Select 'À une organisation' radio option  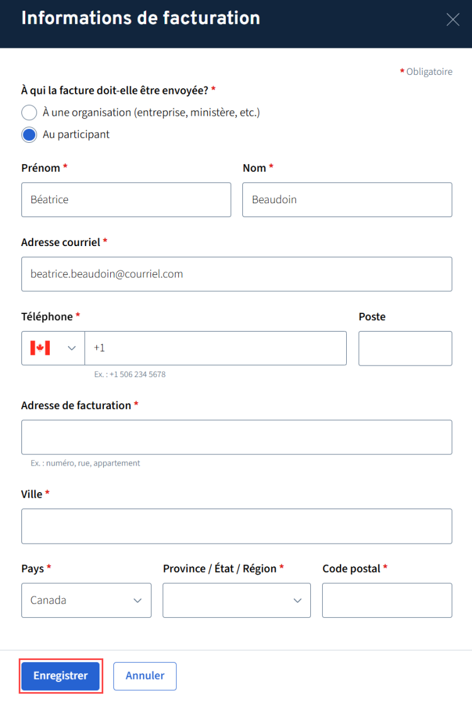pos(29,113)
